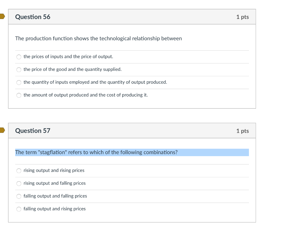
Task: Click the yellow flag icon beside Question 57
Action: click(1, 130)
